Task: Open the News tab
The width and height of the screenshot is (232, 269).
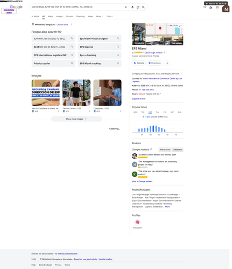Action: 90,16
